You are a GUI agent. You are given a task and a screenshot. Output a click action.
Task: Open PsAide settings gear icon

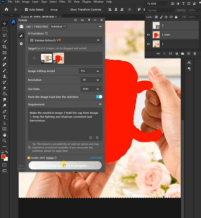21,44
